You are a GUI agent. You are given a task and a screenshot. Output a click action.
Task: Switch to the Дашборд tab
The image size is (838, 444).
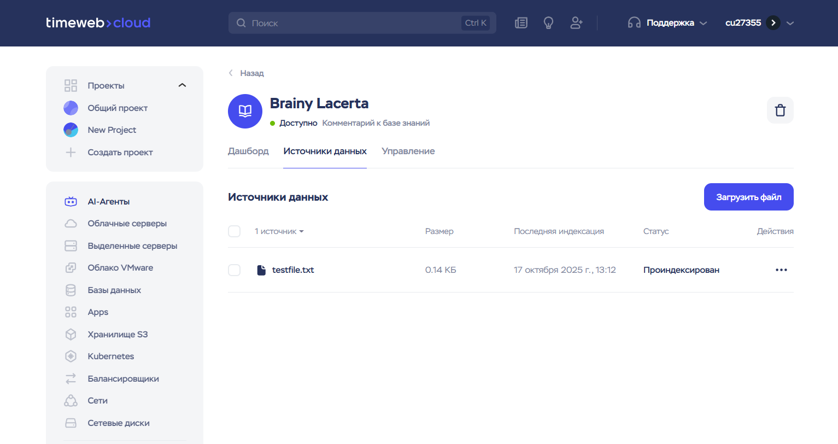[248, 151]
